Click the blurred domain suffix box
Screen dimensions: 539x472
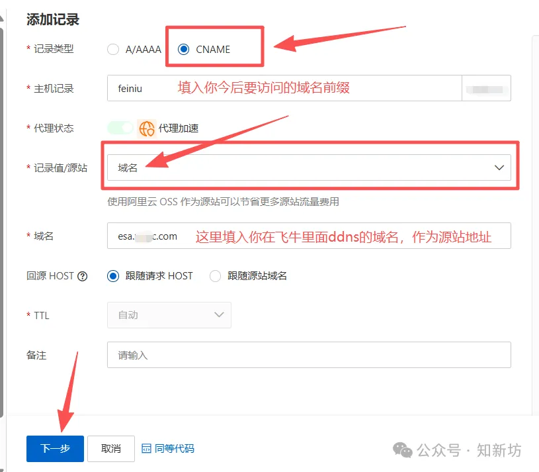[x=487, y=88]
